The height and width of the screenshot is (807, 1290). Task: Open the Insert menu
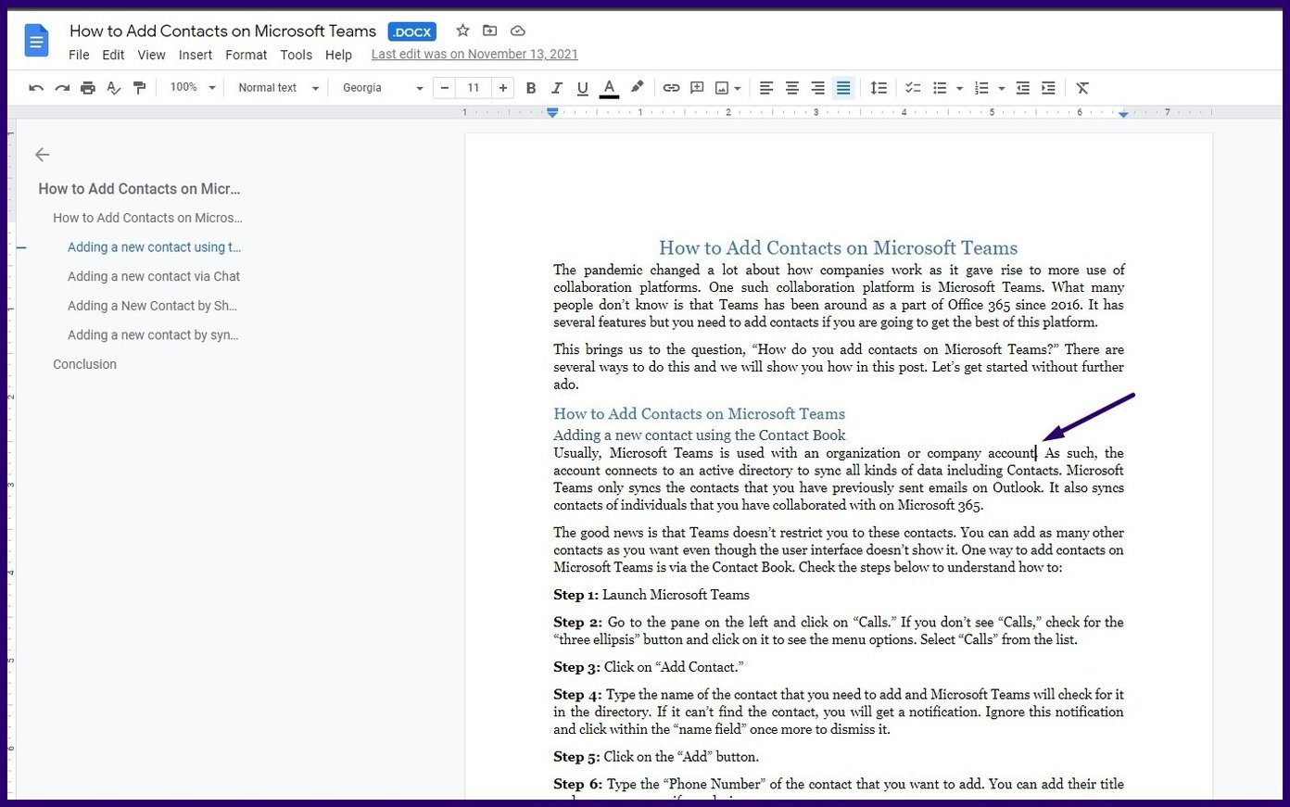point(196,55)
